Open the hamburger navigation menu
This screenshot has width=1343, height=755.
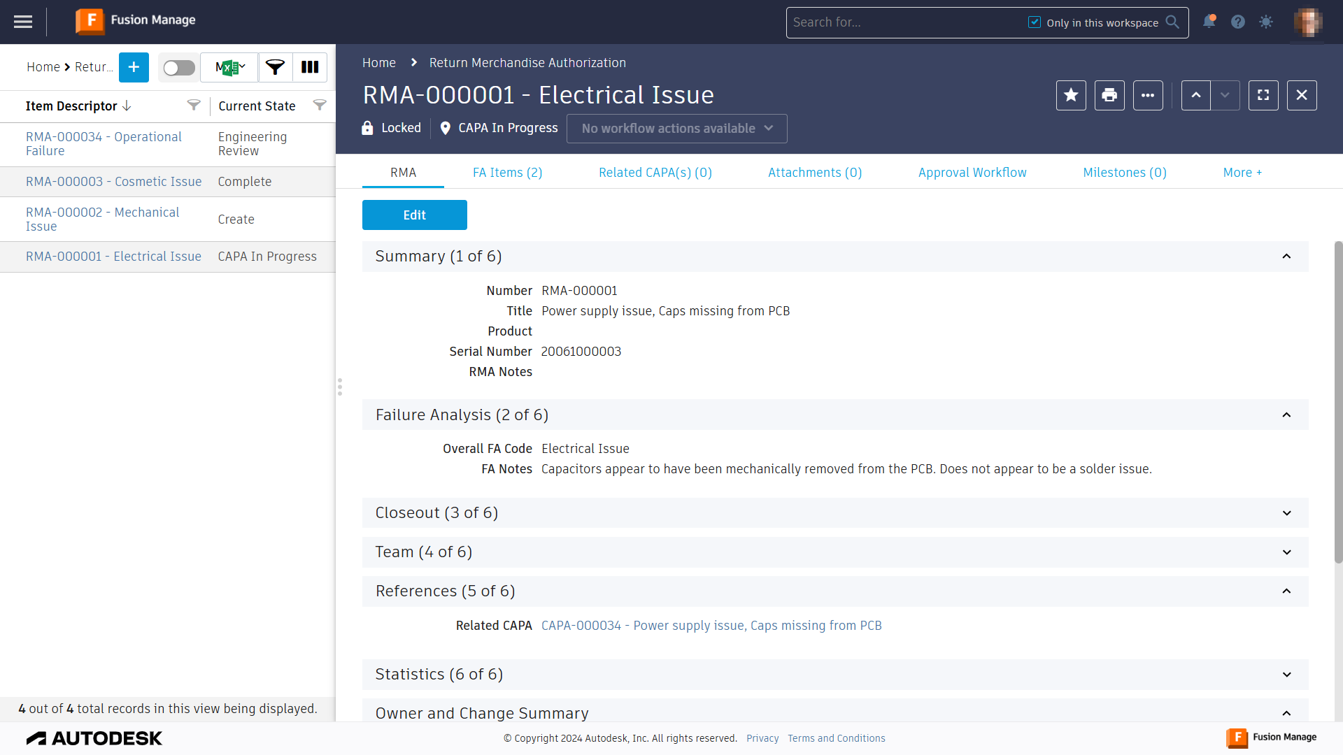[23, 22]
